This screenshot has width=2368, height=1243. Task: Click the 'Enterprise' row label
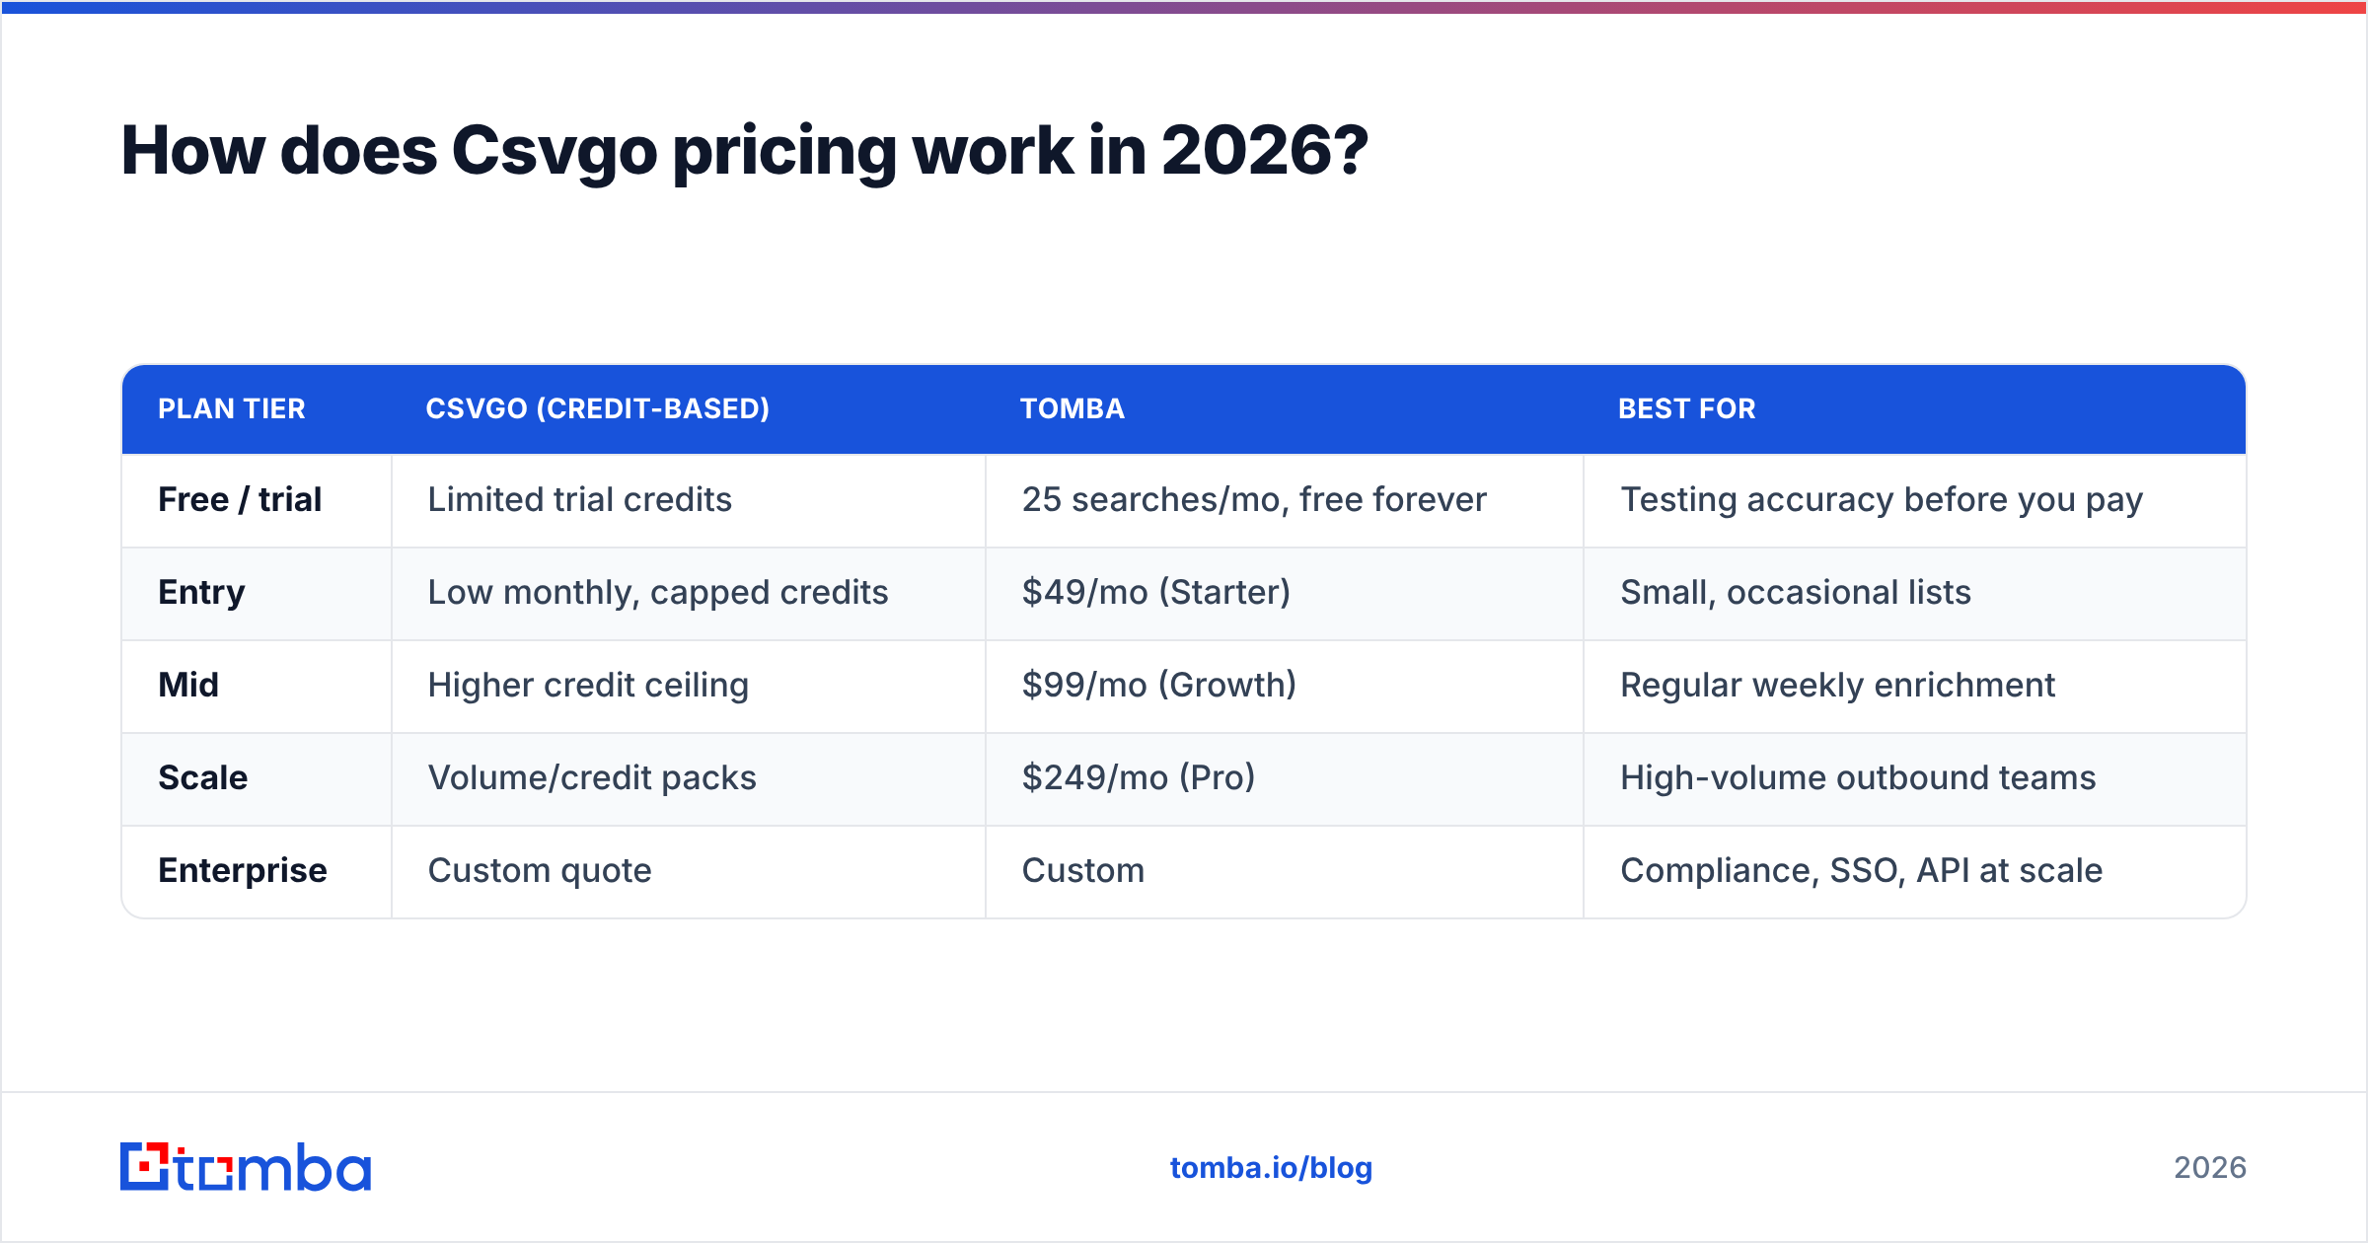(x=243, y=871)
